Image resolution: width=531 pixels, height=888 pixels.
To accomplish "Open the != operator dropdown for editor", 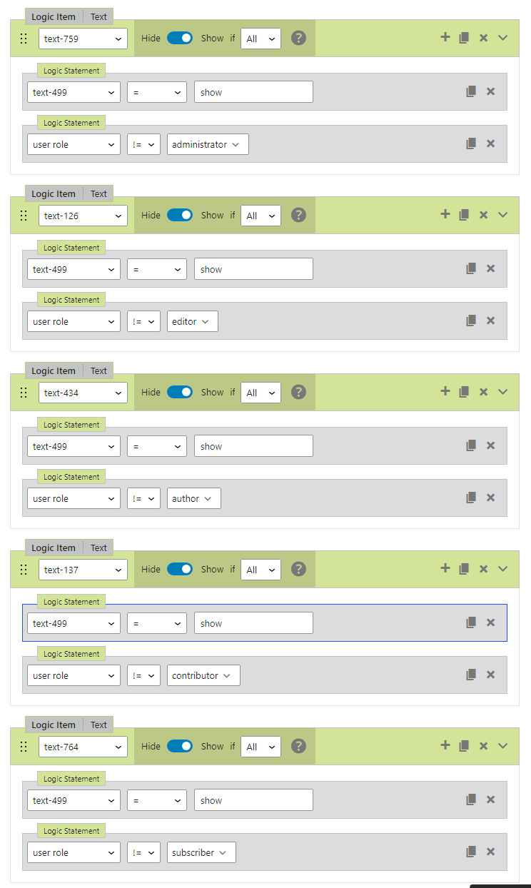I will [144, 321].
